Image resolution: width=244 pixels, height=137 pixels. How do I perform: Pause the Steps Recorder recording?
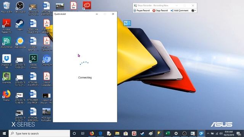point(141,10)
